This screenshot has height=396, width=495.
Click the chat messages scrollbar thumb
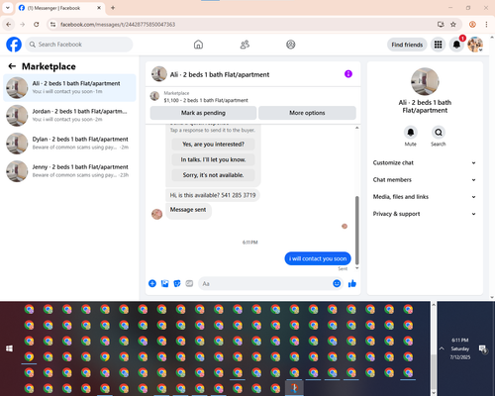(x=356, y=230)
